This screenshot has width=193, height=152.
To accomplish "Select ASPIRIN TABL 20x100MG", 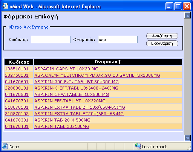I will tap(62, 126).
